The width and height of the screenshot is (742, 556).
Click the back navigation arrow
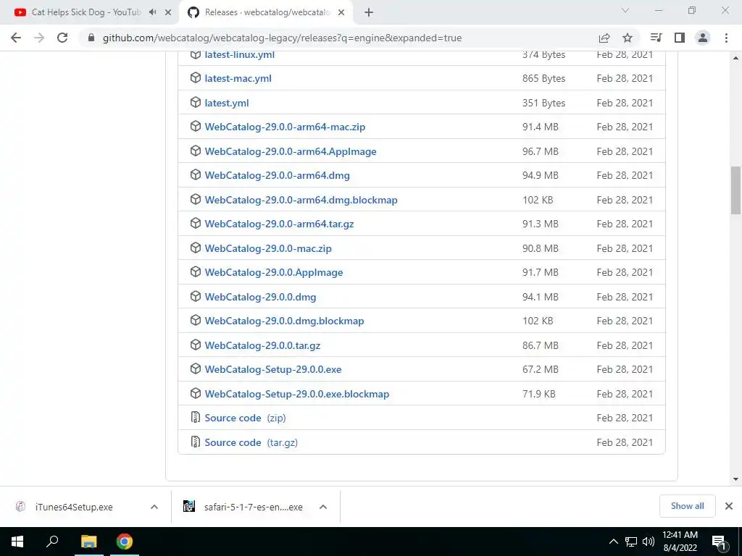pyautogui.click(x=16, y=38)
